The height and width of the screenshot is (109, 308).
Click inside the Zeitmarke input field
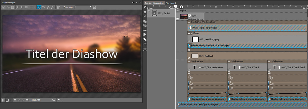coord(82,7)
